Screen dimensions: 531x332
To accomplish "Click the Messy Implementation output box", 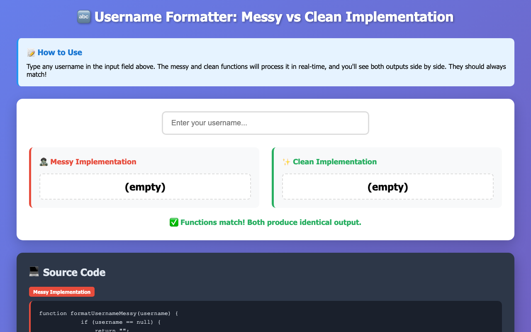I will [145, 187].
